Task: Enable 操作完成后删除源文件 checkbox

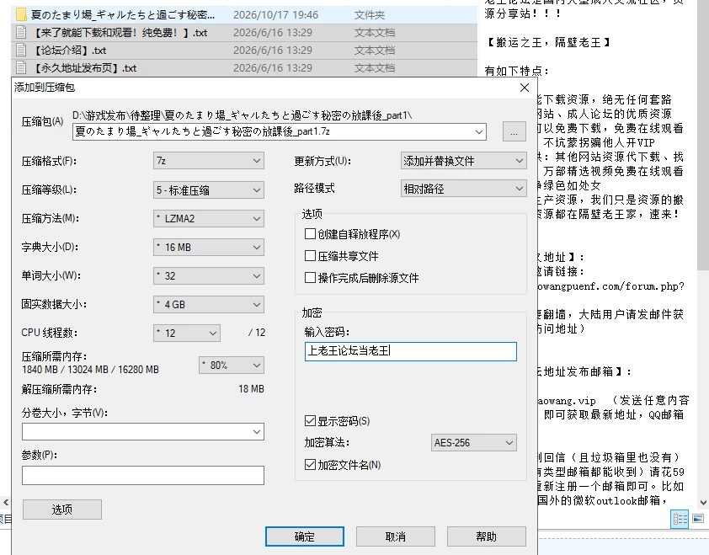Action: tap(310, 277)
